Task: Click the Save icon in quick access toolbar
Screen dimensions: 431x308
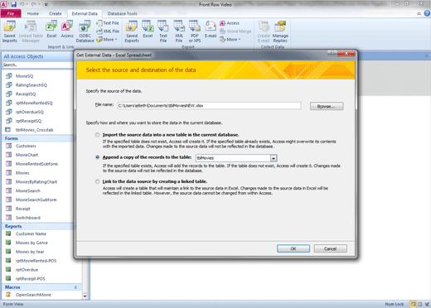Action: tap(13, 4)
